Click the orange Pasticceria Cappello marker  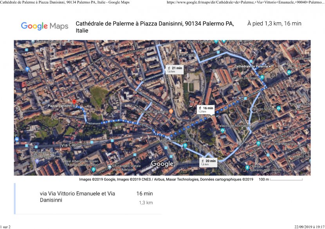[171, 111]
